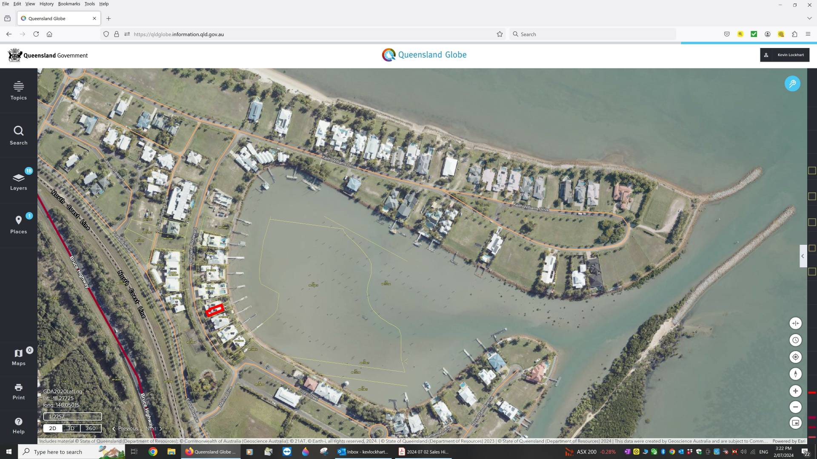
Task: Open the Layers panel in sidebar
Action: point(18,181)
